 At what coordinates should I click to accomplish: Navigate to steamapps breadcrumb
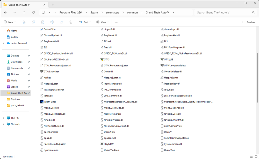click(112, 12)
